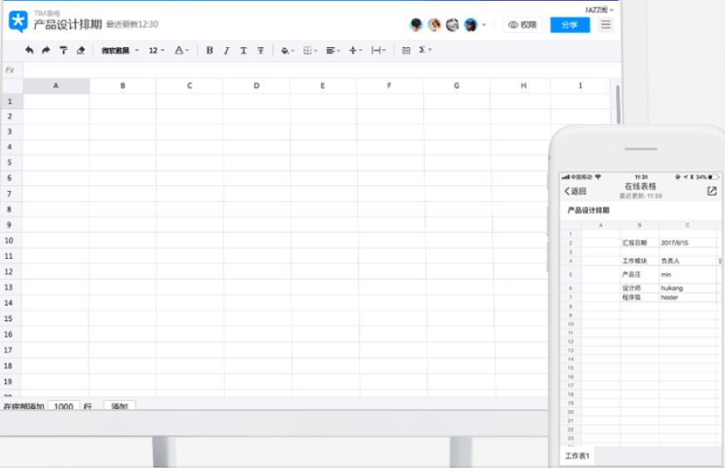Open the fill color bucket picker

(x=287, y=51)
